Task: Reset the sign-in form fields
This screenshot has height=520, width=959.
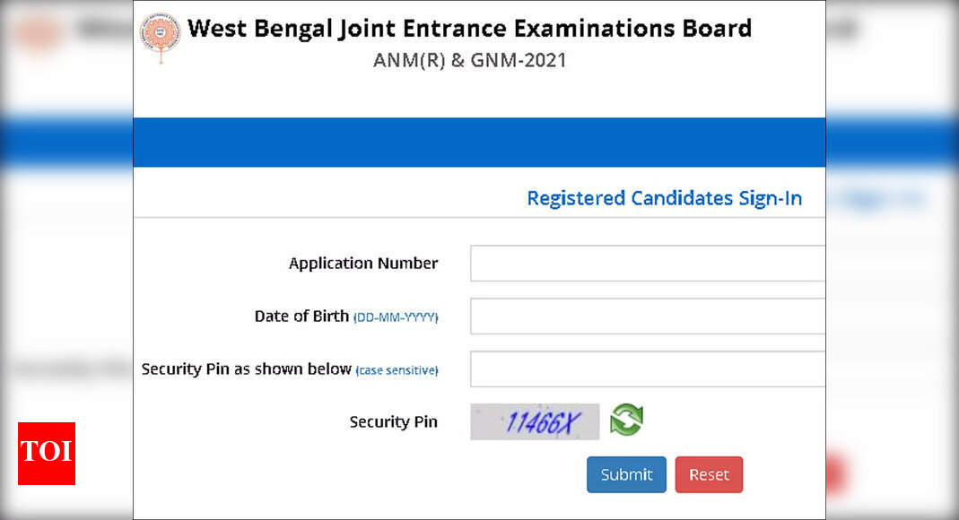Action: (709, 475)
